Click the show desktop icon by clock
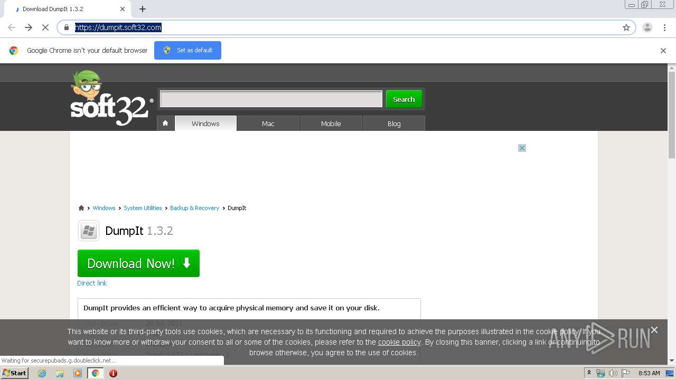This screenshot has width=676, height=380. [x=670, y=373]
